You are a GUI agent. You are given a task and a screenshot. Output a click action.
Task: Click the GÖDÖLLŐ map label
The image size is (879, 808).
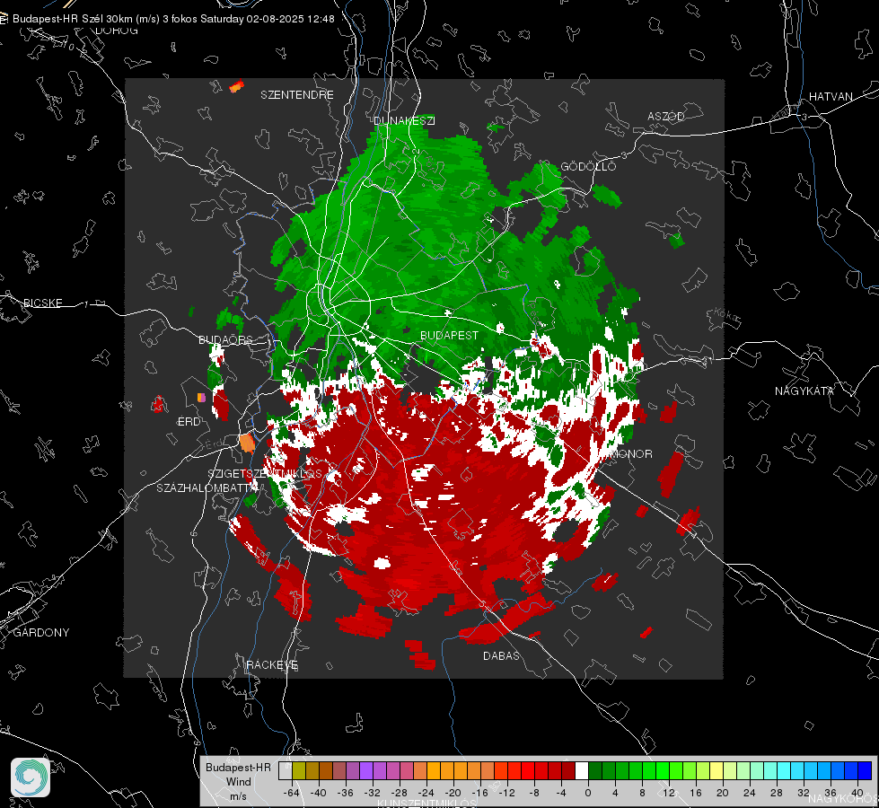click(588, 166)
